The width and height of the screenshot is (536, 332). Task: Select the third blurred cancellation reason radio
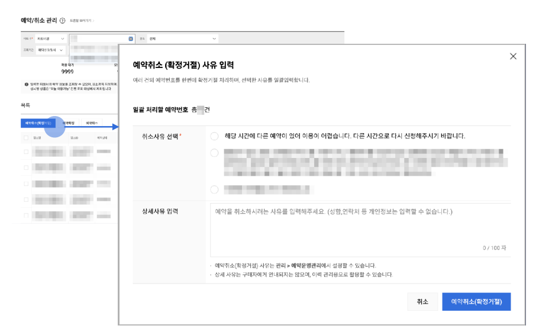coord(214,189)
